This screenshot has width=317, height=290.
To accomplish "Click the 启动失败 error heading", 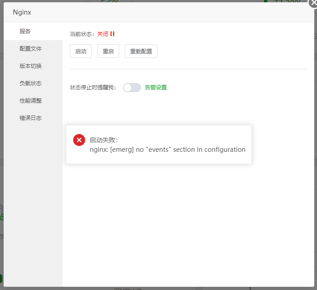I will tap(104, 140).
